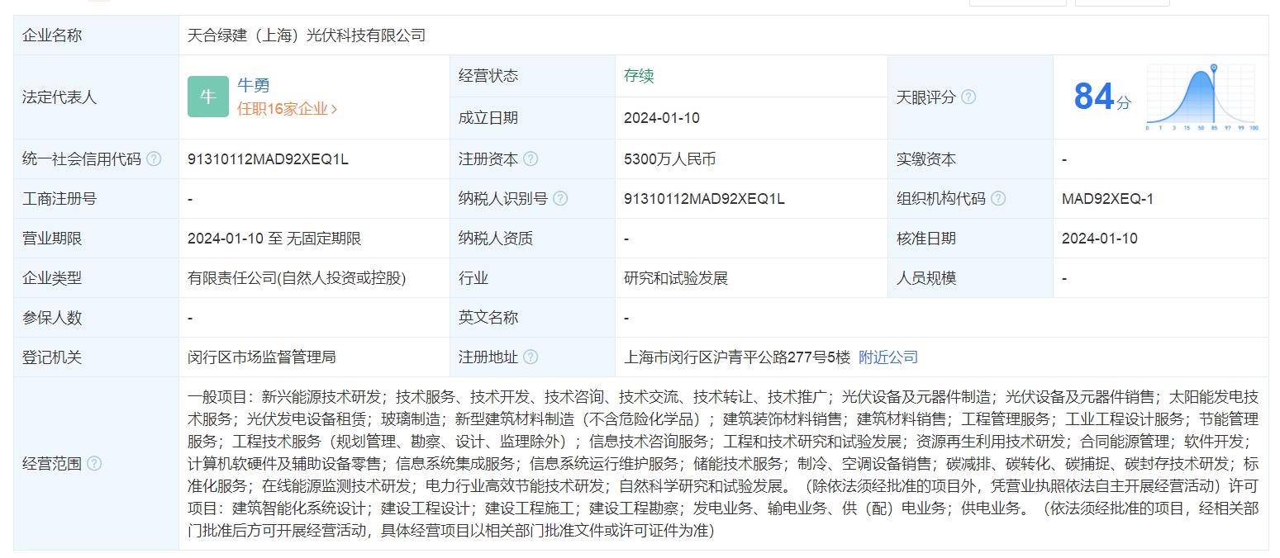The image size is (1280, 558).
Task: Select the organization code MAD92XEQ-1
Action: point(1107,199)
